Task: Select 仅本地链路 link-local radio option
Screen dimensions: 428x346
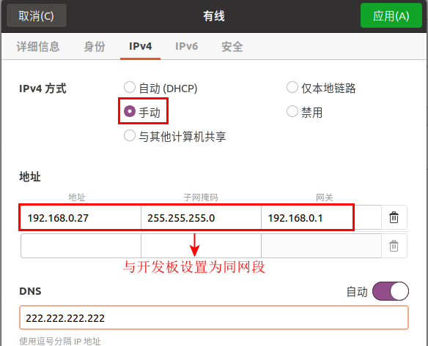Action: click(321, 88)
